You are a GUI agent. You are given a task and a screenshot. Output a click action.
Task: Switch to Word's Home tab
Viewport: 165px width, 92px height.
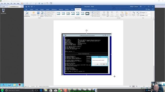pos(31,9)
